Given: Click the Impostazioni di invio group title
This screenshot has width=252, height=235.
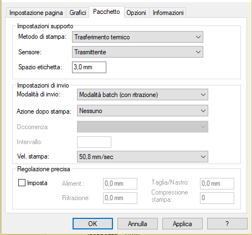Looking at the screenshot, I should 43,85.
